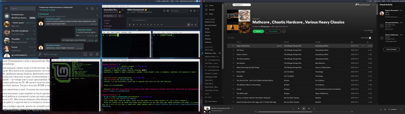Toggle repeat in Spotify player
This screenshot has width=405, height=114.
314,108
